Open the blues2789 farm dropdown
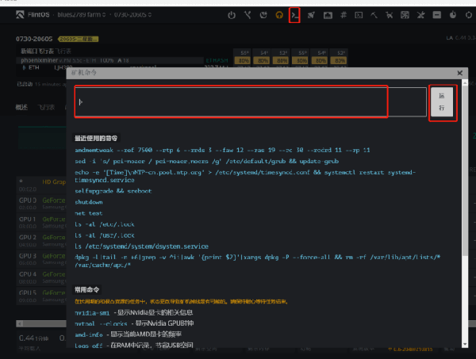 (82, 14)
